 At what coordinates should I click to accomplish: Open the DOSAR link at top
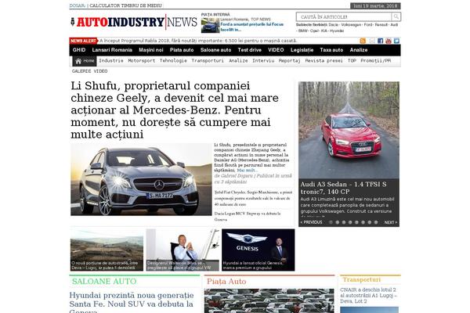(x=78, y=5)
